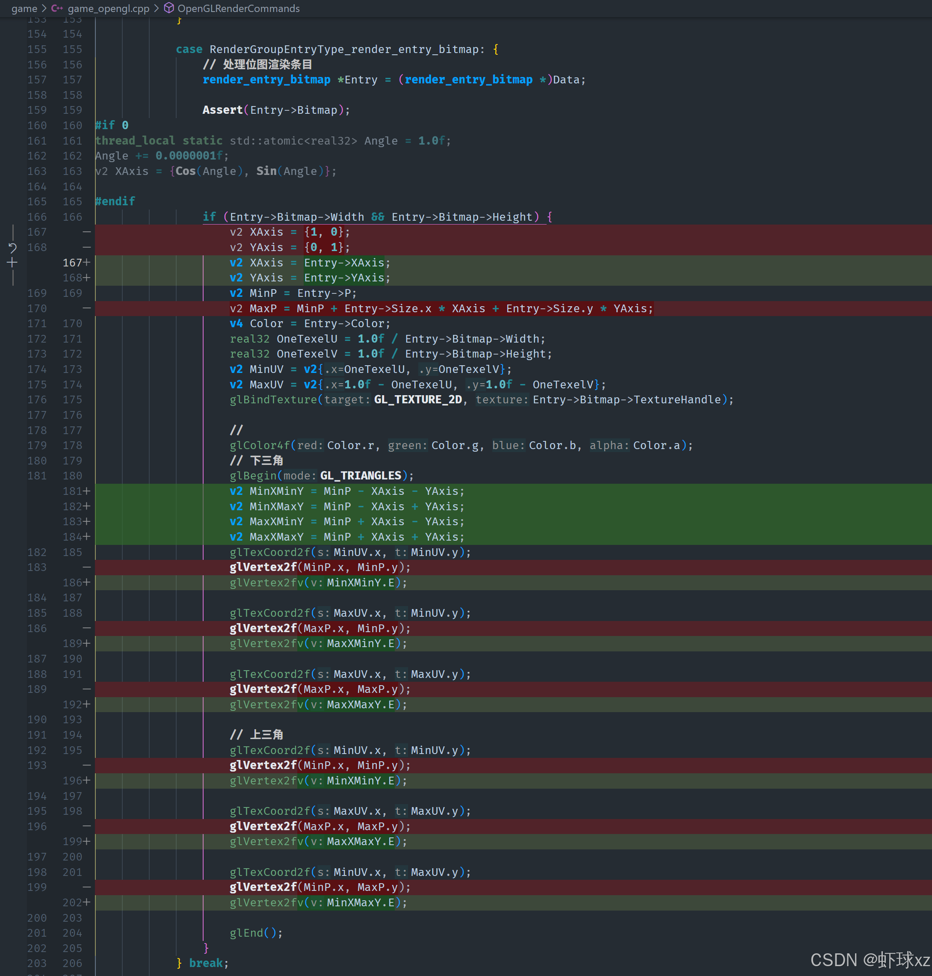Open the game folder breadcrumb
This screenshot has width=932, height=976.
pos(24,9)
